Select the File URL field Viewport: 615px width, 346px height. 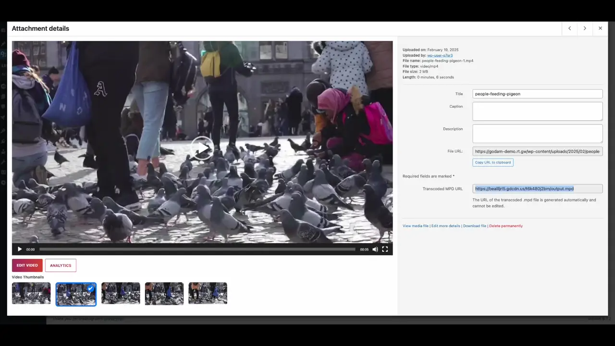(x=537, y=151)
